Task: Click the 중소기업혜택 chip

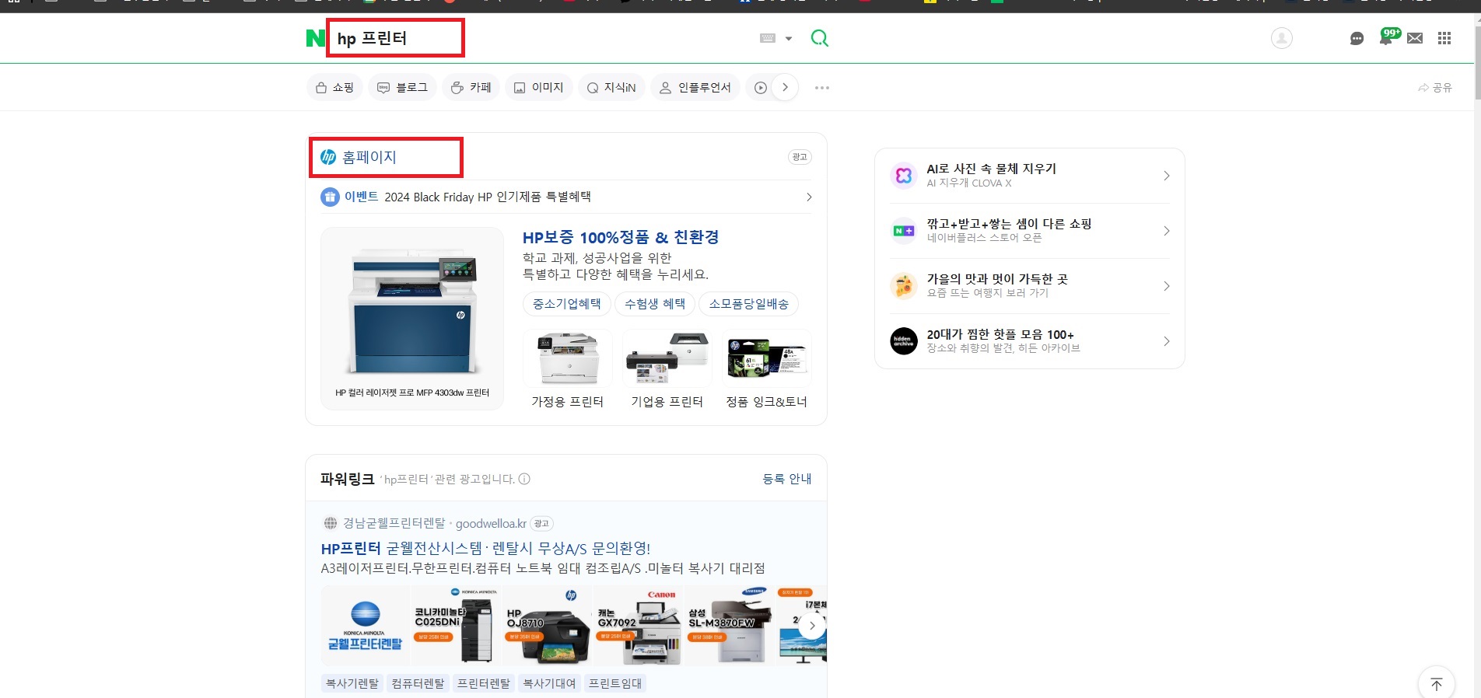Action: coord(567,304)
